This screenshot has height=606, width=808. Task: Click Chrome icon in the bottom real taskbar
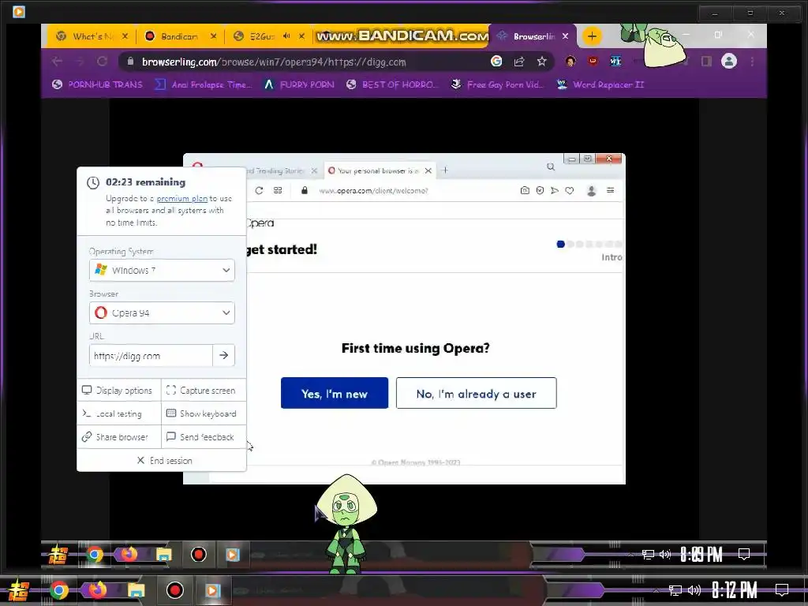click(58, 590)
